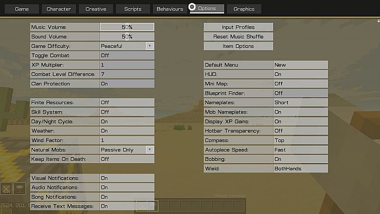The image size is (380, 214).
Task: Toggle the Toggle Combat setting
Action: coord(127,56)
